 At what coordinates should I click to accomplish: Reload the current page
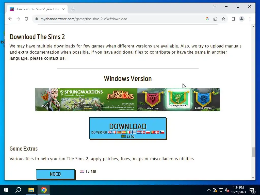click(26, 19)
